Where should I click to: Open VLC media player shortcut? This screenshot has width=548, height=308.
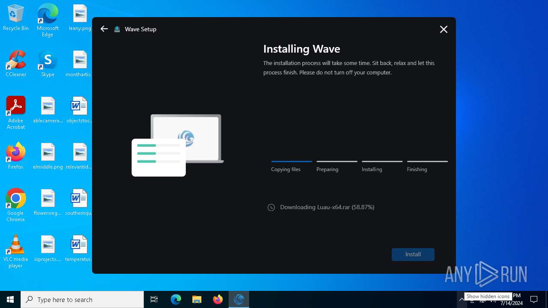click(x=16, y=252)
